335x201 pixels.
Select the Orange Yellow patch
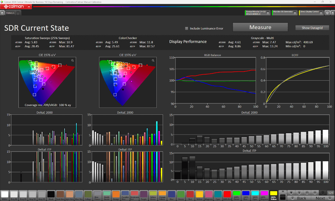162,195
